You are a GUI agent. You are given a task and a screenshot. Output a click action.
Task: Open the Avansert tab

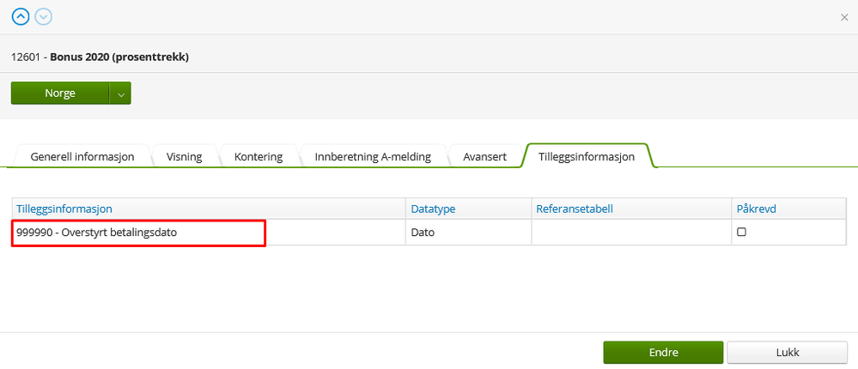pyautogui.click(x=485, y=157)
